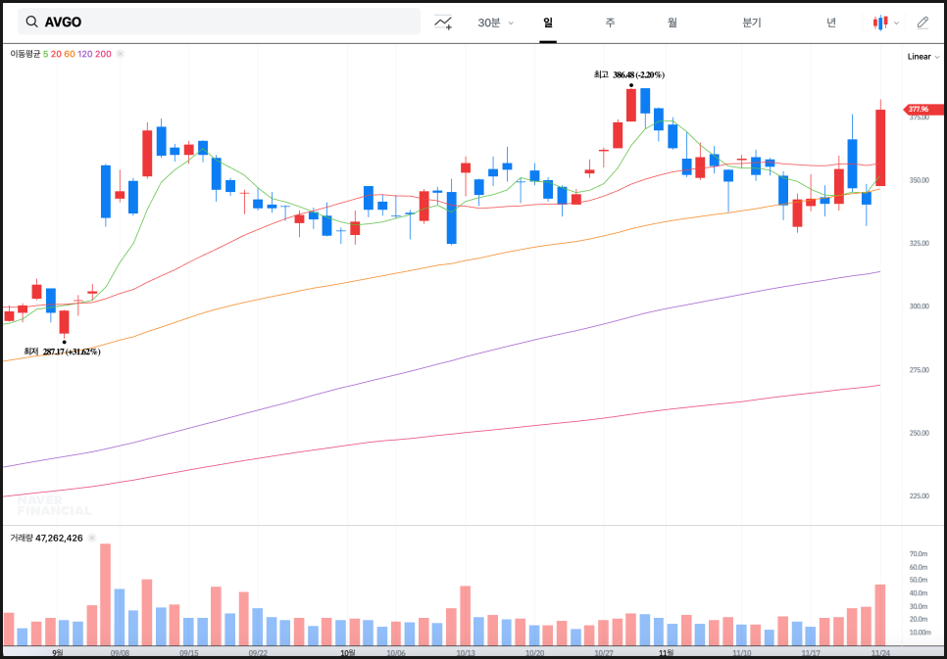947x659 pixels.
Task: Open the add indicator chart icon
Action: [x=444, y=23]
